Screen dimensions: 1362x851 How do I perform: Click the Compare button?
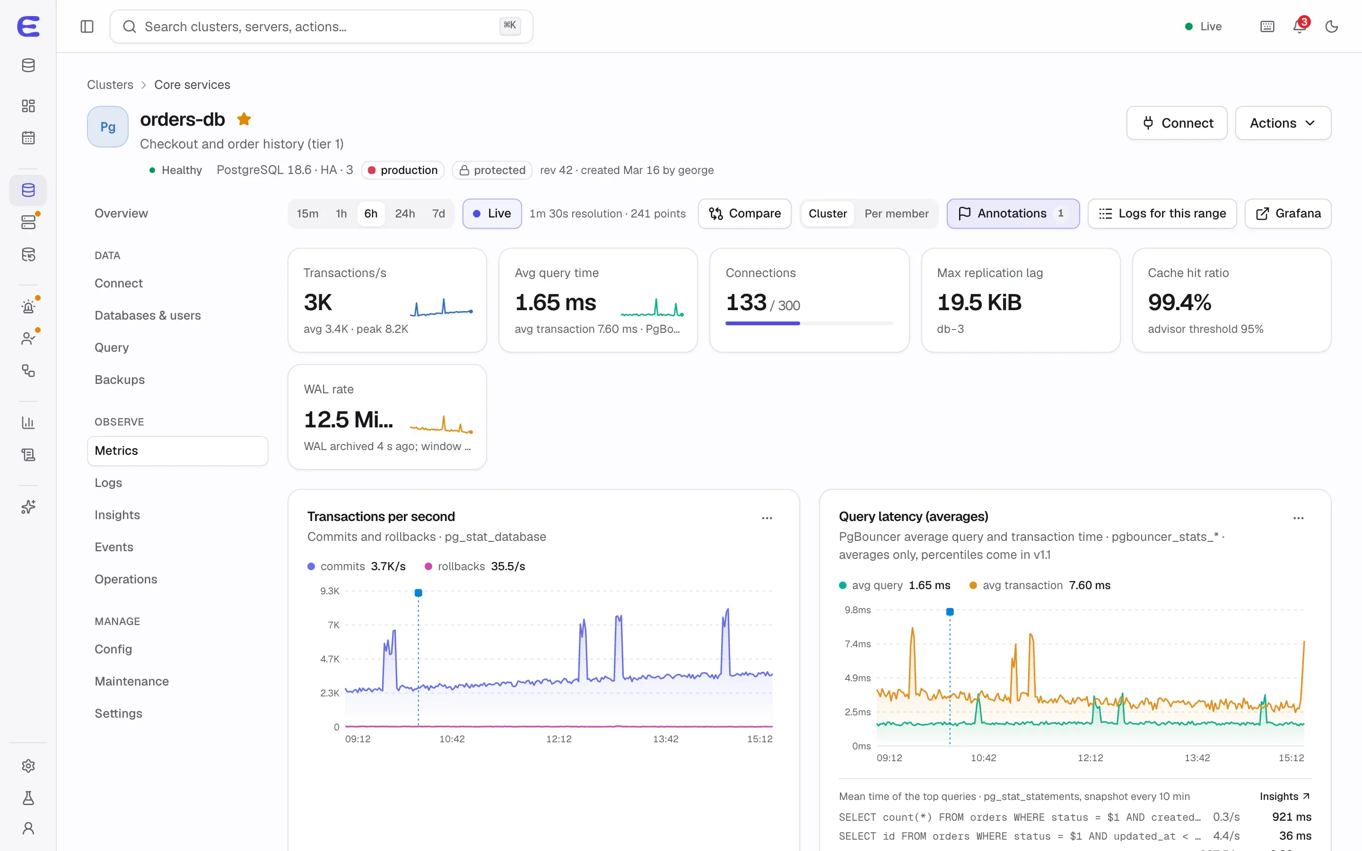pos(744,213)
